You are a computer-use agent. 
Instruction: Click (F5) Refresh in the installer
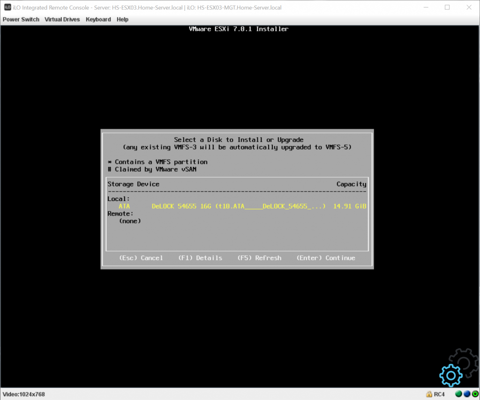click(x=259, y=258)
